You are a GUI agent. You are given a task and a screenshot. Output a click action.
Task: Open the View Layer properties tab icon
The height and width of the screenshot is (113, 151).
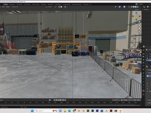143,60
